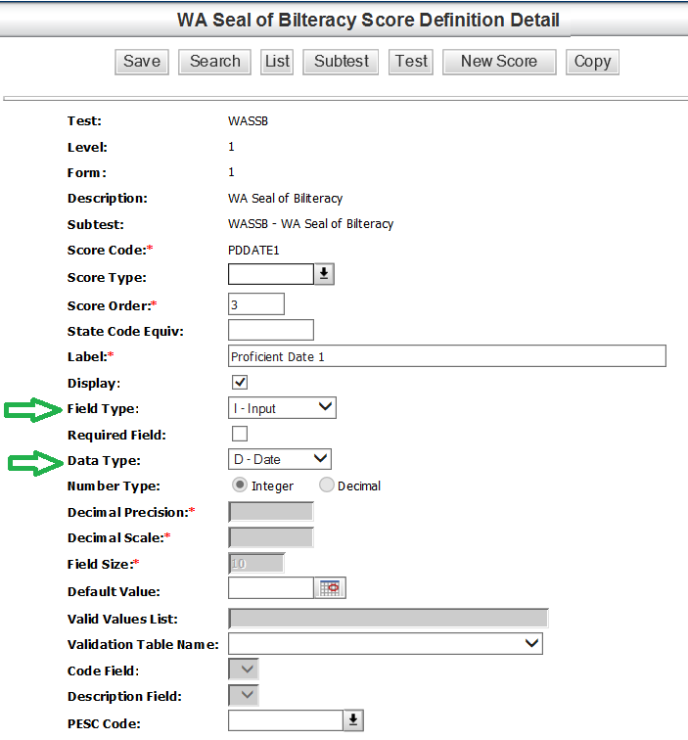Viewport: 688px width, 740px height.
Task: Click the Score Type lookup arrow icon
Action: pos(324,274)
